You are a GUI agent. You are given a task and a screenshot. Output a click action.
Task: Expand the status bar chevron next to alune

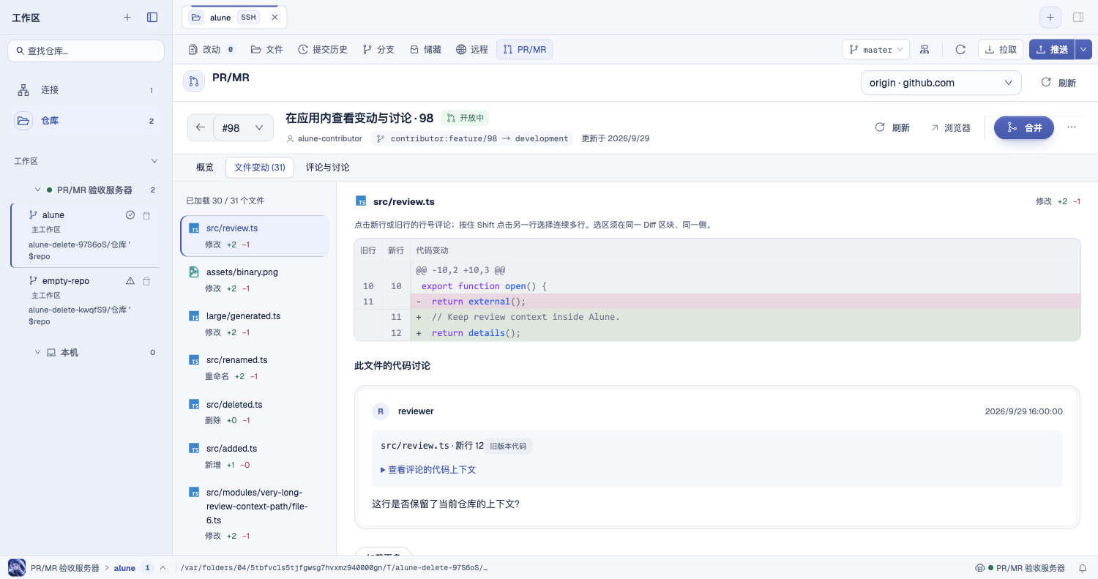[x=163, y=568]
